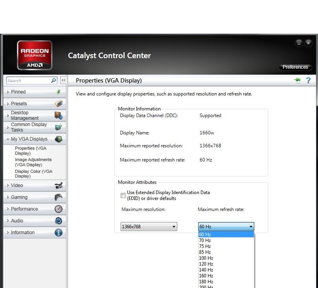The image size is (318, 288).
Task: Click the Common Display Tasks icon
Action: 59,127
